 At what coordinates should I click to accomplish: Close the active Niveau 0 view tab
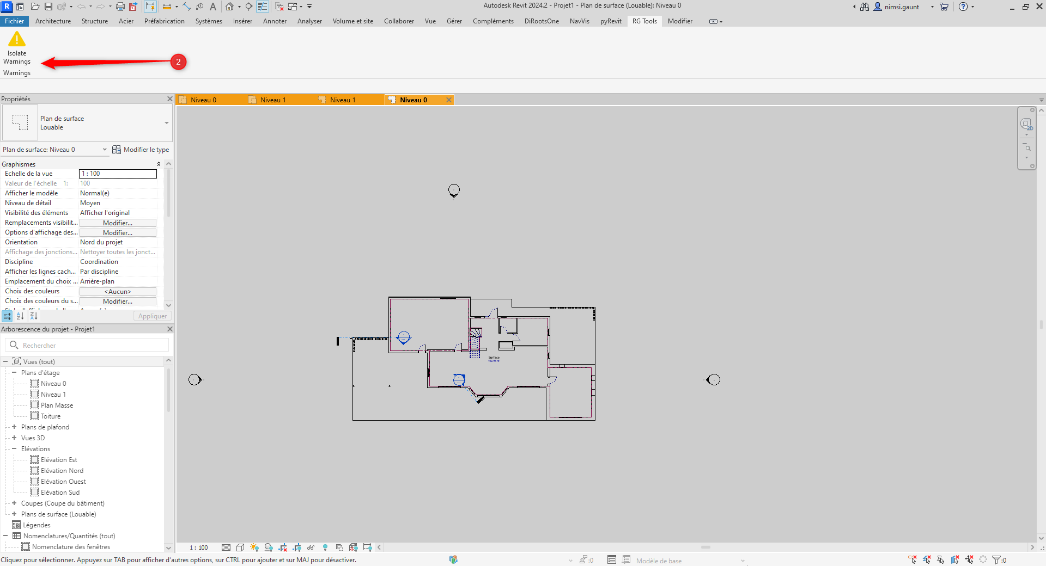coord(448,100)
